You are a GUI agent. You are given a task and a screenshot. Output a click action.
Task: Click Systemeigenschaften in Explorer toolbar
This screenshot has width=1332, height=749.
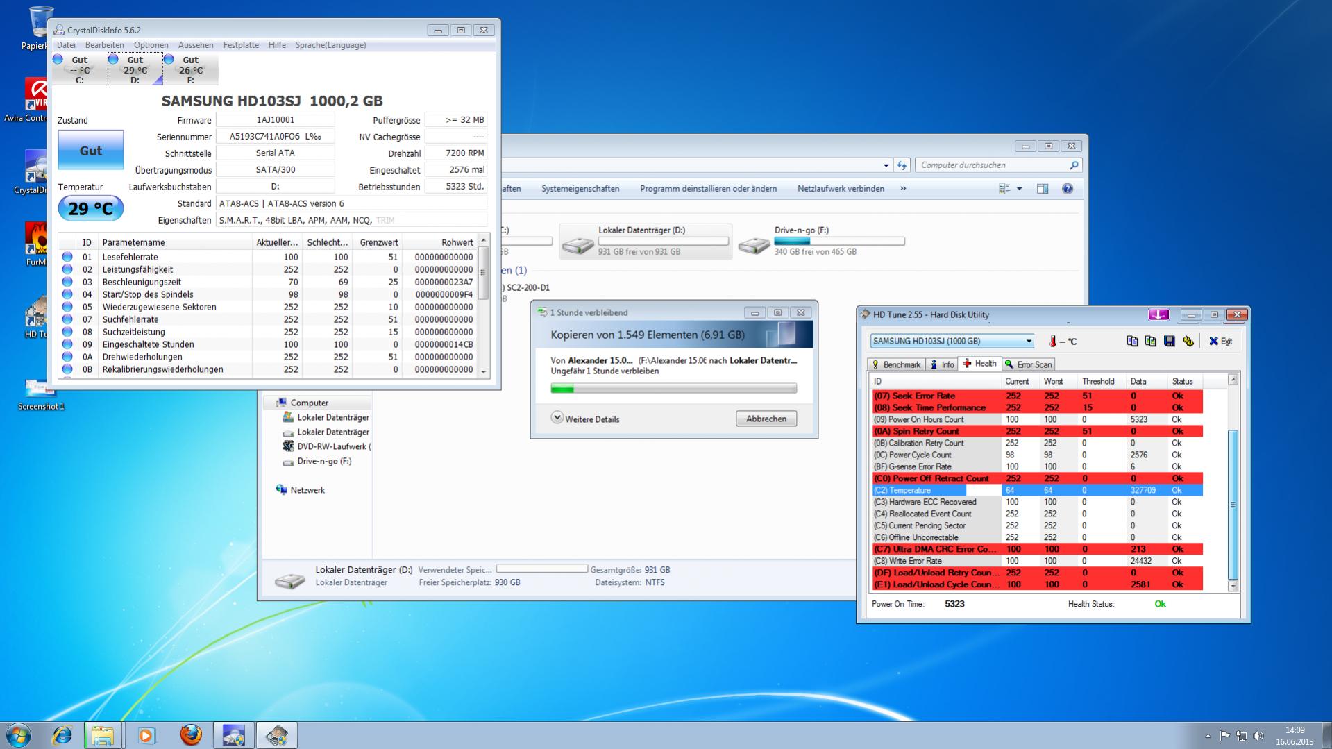point(580,189)
